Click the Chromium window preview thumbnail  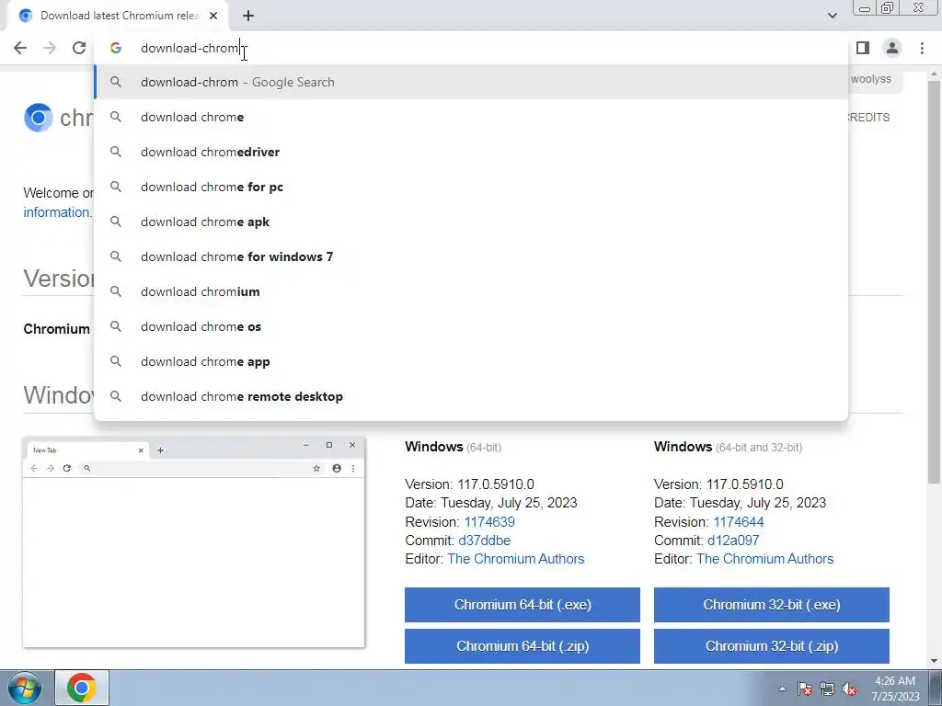pos(193,542)
